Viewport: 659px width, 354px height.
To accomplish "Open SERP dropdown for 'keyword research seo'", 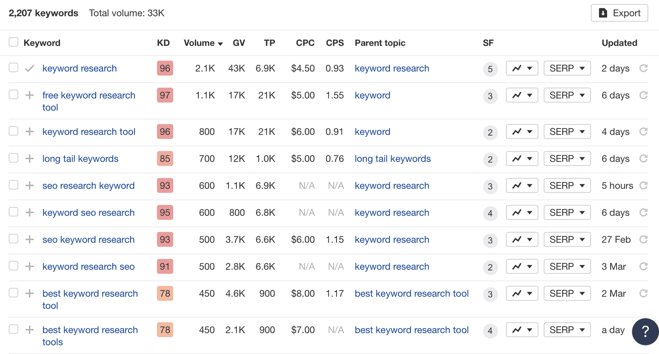I will pyautogui.click(x=567, y=267).
